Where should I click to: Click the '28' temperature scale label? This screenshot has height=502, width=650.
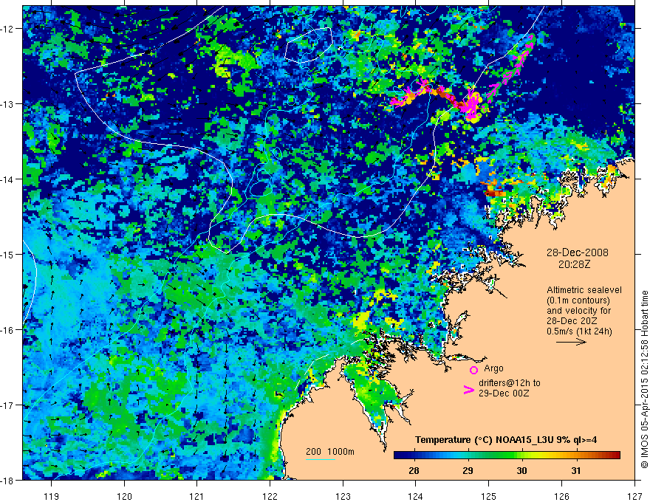414,470
